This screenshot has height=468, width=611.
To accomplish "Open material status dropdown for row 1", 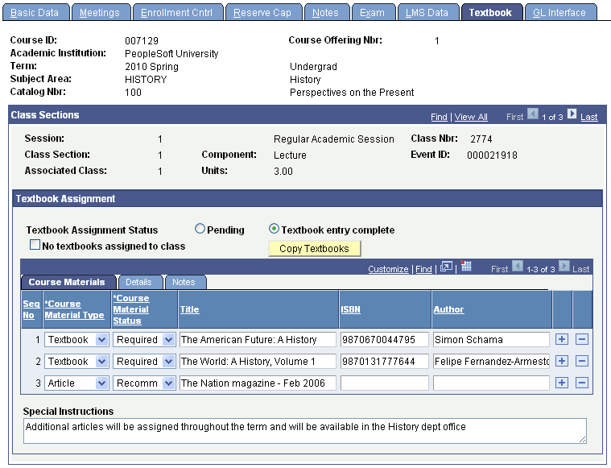I will [168, 340].
